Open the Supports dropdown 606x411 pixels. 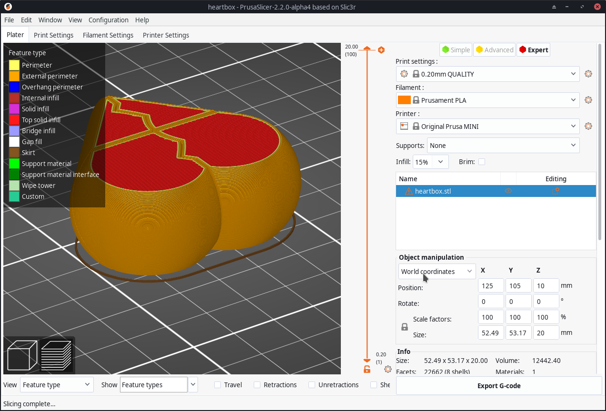point(503,146)
